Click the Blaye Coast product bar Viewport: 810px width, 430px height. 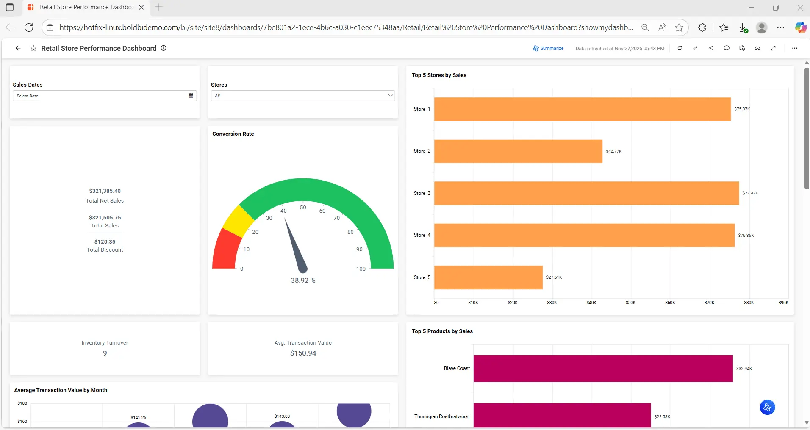click(603, 368)
